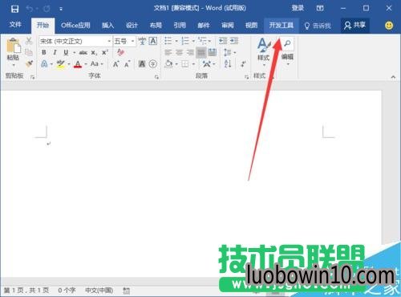Click the Undo arrow icon
Screen dimensions: 401x297
coord(30,9)
